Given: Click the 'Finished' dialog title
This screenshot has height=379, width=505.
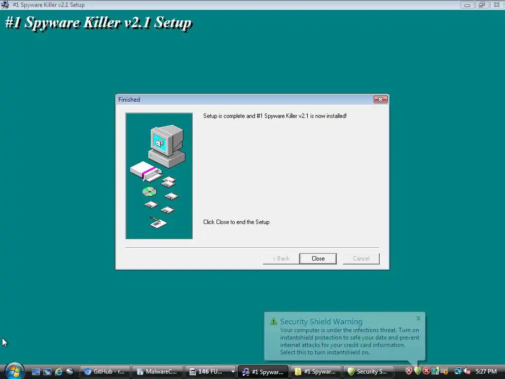Looking at the screenshot, I should pyautogui.click(x=129, y=100).
